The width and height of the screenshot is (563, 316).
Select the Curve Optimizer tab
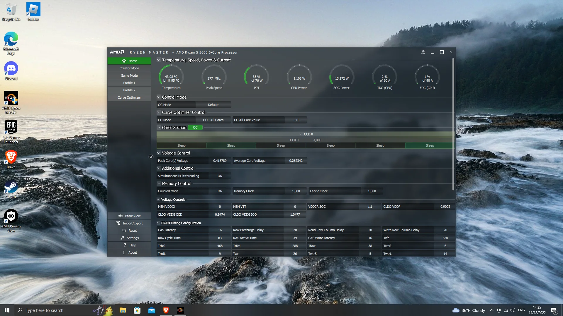point(129,97)
